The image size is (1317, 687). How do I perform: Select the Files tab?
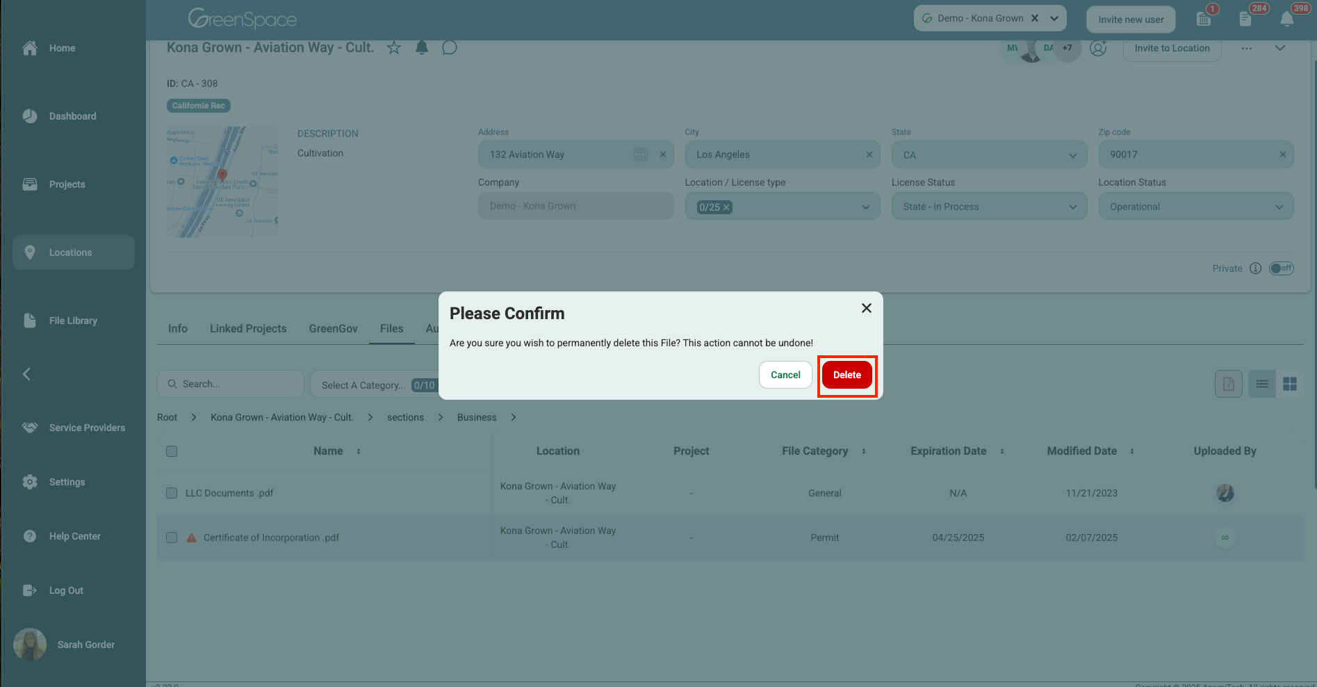391,328
